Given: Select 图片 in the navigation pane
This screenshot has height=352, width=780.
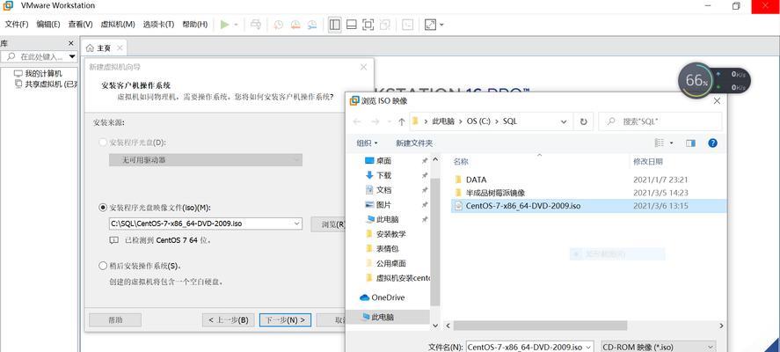Looking at the screenshot, I should tap(384, 205).
